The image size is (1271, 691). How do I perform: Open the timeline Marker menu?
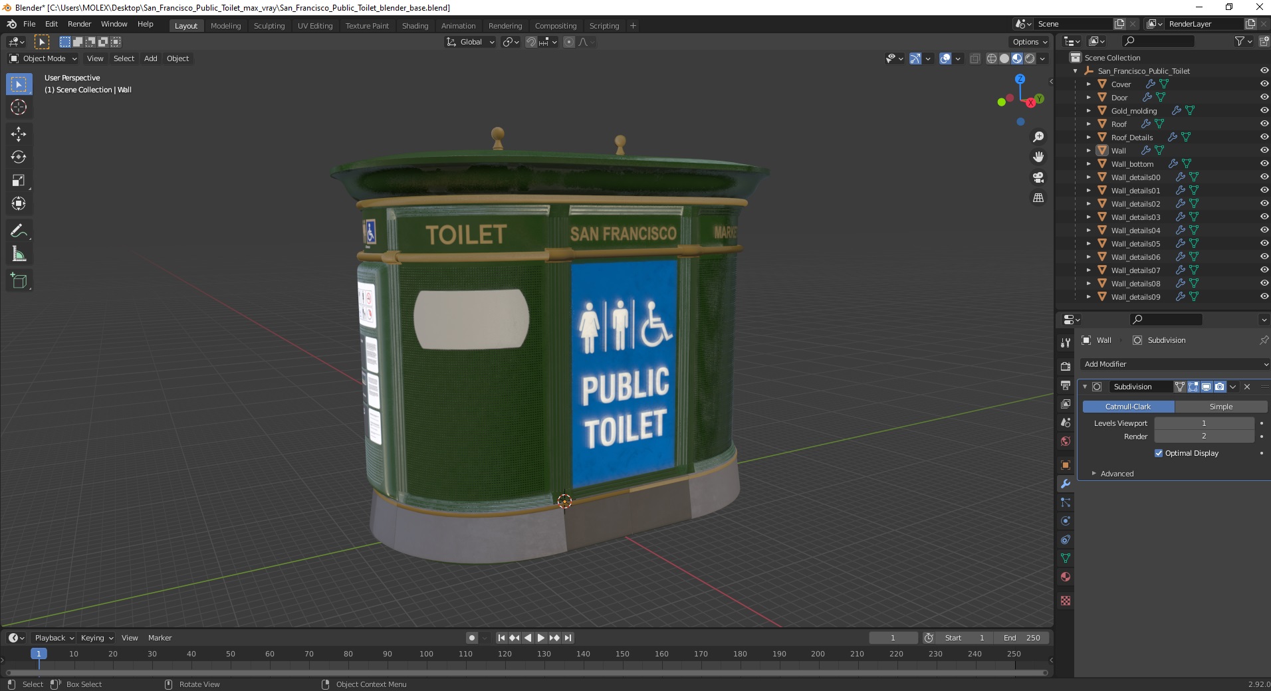coord(160,638)
